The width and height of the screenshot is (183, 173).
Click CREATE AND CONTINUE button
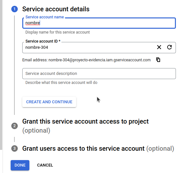pyautogui.click(x=49, y=102)
